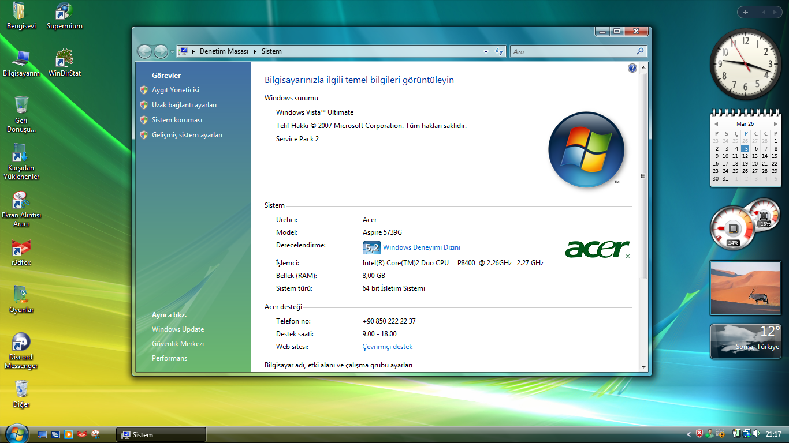
Task: Open the Oyunlar desktop icon
Action: [21, 300]
